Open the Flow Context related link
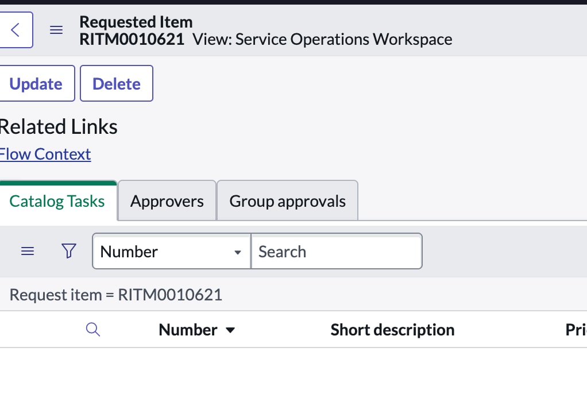 (x=45, y=154)
